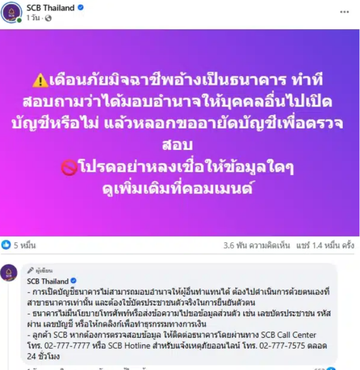Screen dimensions: 360x370
Task: Click the 02-777-7575 hotline number
Action: [x=283, y=346]
